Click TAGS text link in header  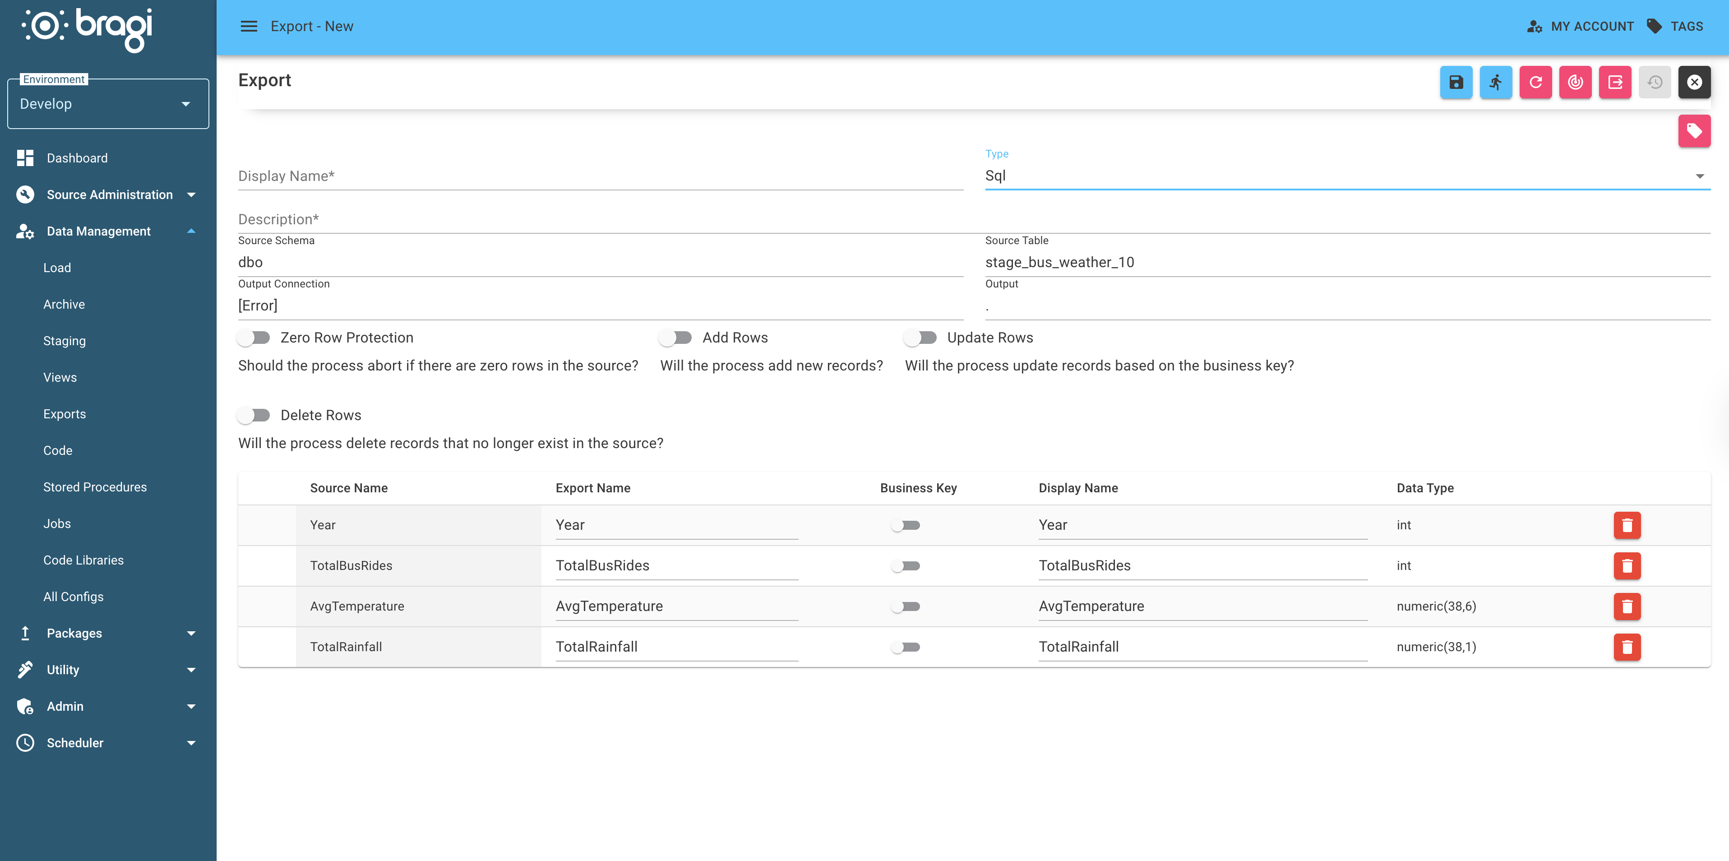click(1686, 26)
